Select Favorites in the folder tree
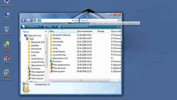Viewport: 177px width, 100px height. 34,52
